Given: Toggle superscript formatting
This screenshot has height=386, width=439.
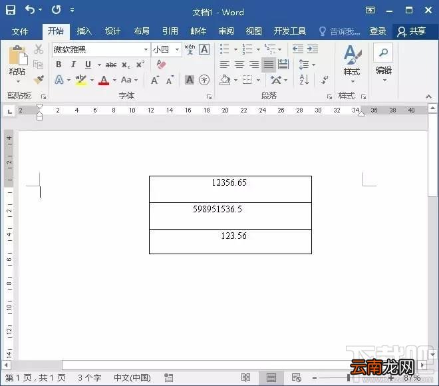Looking at the screenshot, I should click(140, 65).
